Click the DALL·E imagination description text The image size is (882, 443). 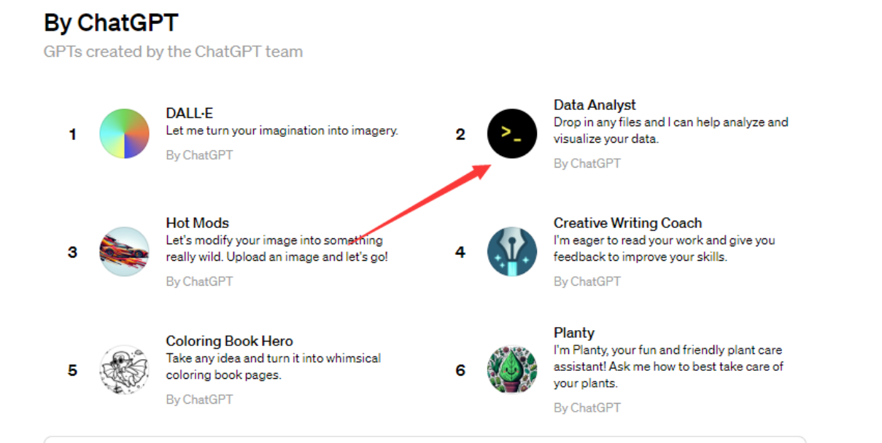(282, 131)
